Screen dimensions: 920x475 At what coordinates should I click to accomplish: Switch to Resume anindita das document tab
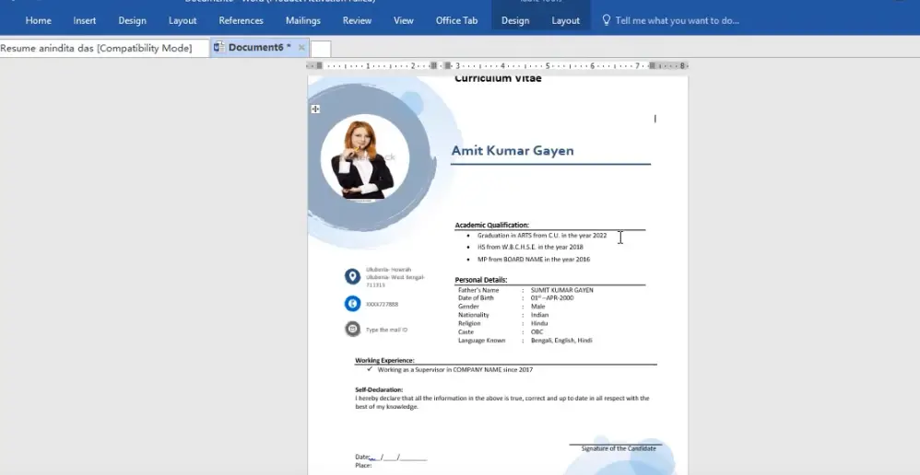tap(96, 48)
